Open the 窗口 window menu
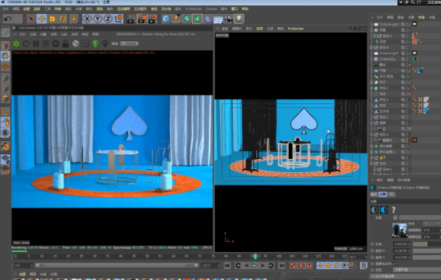The image size is (441, 280). pyautogui.click(x=234, y=9)
